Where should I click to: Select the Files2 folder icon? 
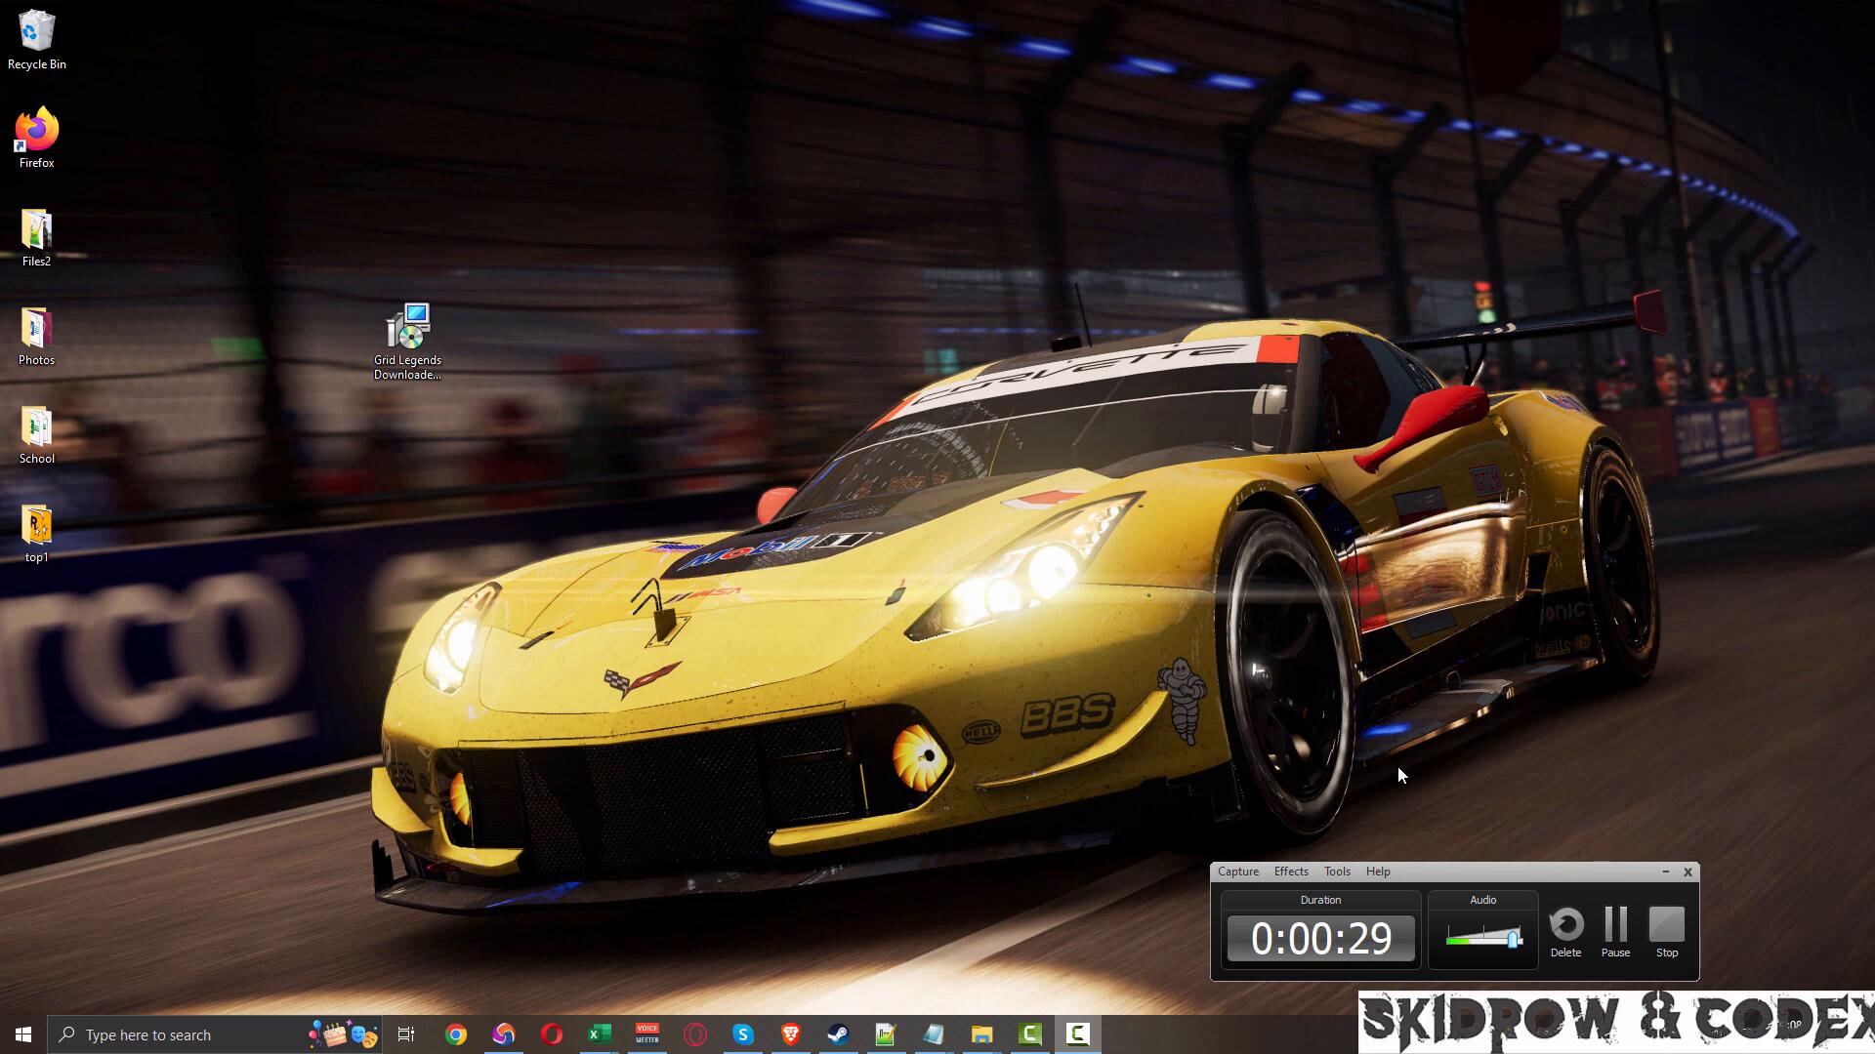click(x=36, y=236)
